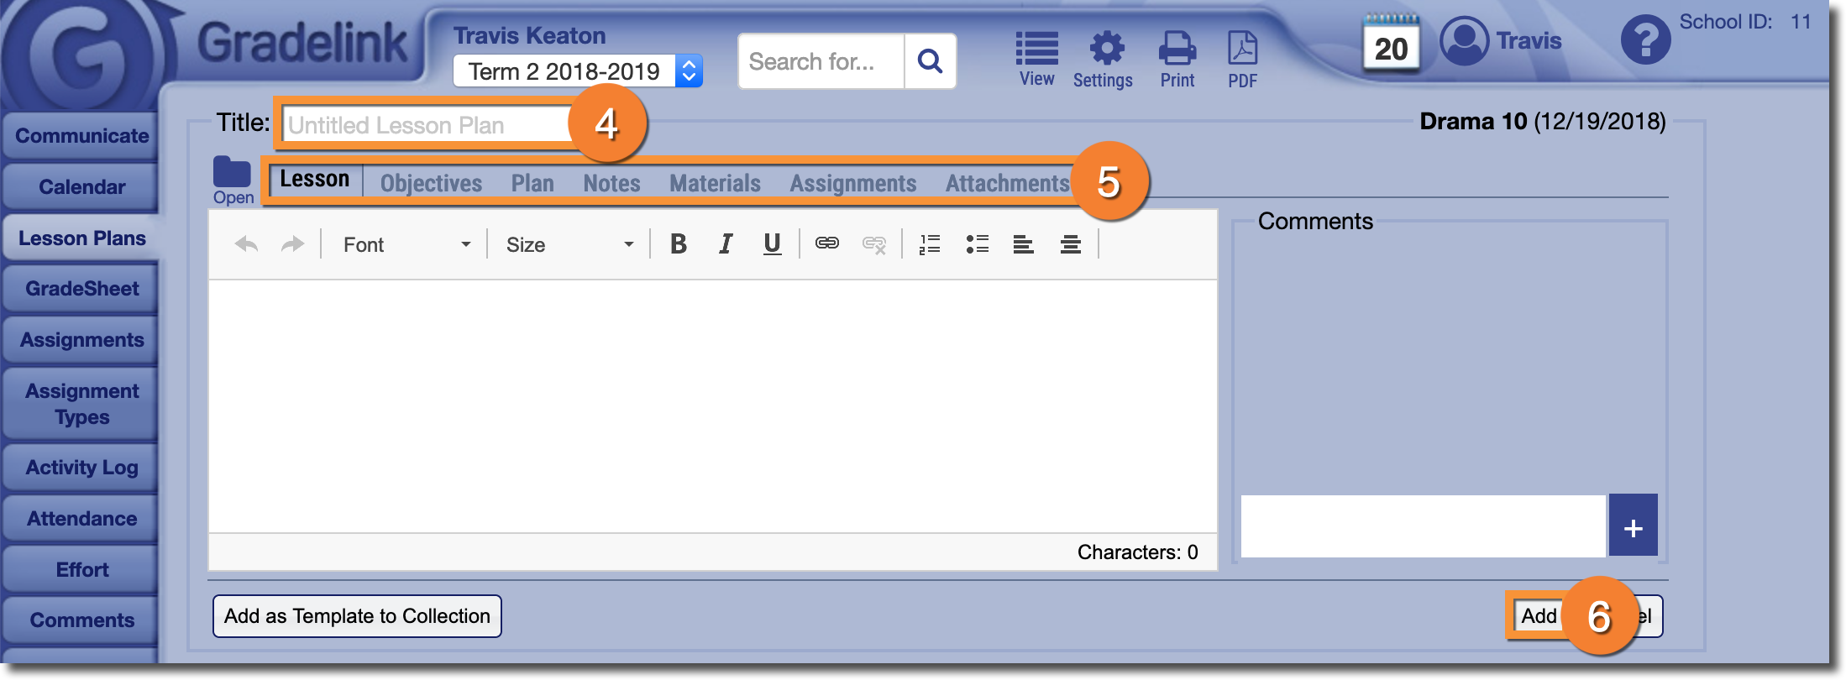Click the Bold formatting icon
Image resolution: width=1846 pixels, height=680 pixels.
coord(679,244)
